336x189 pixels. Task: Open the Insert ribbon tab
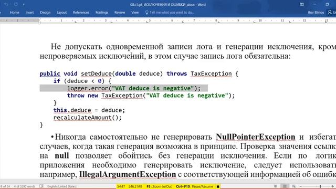pos(29,13)
